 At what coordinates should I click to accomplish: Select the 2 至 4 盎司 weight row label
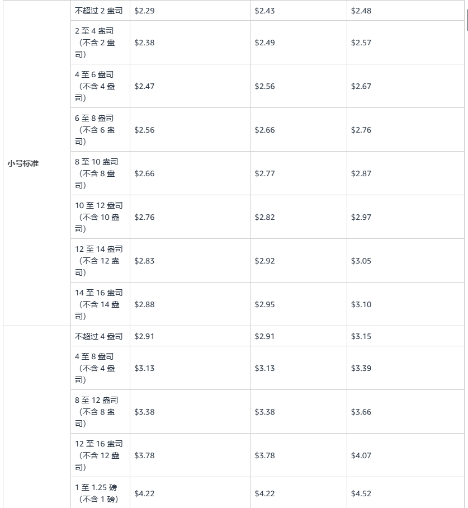pos(95,43)
